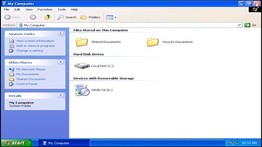The image size is (262, 147).
Task: Open the Tools menu
Action: pyautogui.click(x=62, y=9)
